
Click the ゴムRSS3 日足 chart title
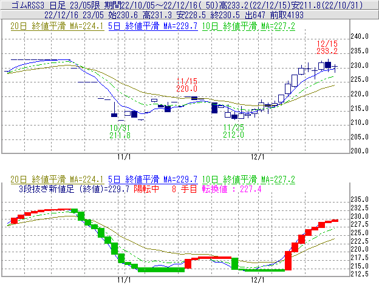point(39,5)
